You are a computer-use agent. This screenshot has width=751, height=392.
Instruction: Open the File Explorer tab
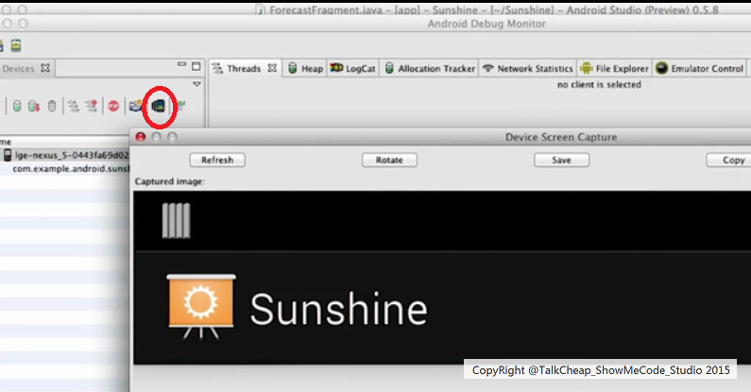(x=615, y=68)
